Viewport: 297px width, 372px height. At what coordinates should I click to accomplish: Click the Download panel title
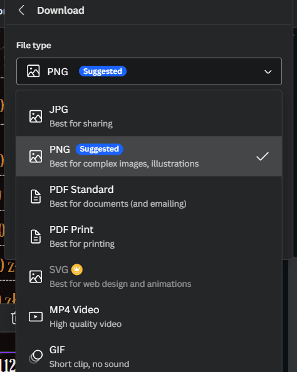coord(61,11)
